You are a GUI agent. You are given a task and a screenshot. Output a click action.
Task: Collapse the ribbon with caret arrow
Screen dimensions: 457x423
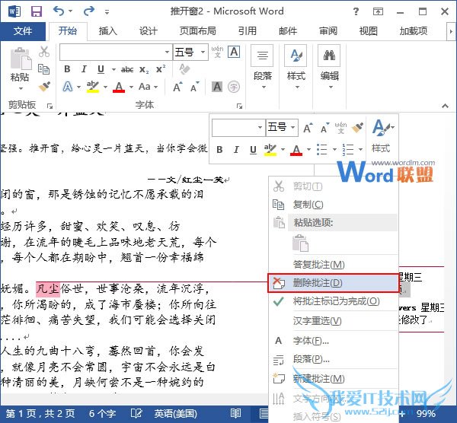tap(445, 106)
